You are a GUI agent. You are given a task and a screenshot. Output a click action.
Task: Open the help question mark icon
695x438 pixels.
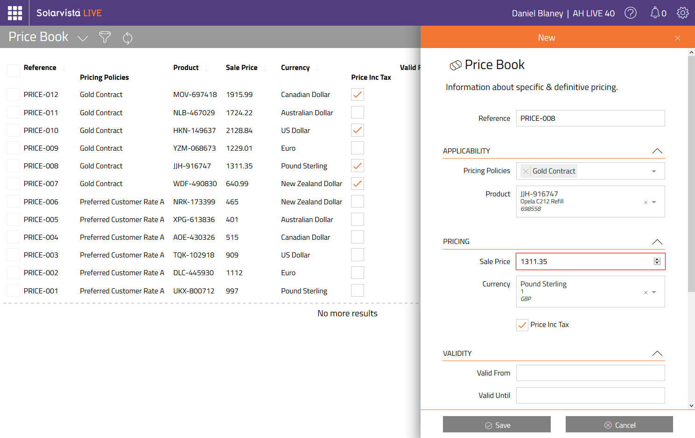(630, 13)
